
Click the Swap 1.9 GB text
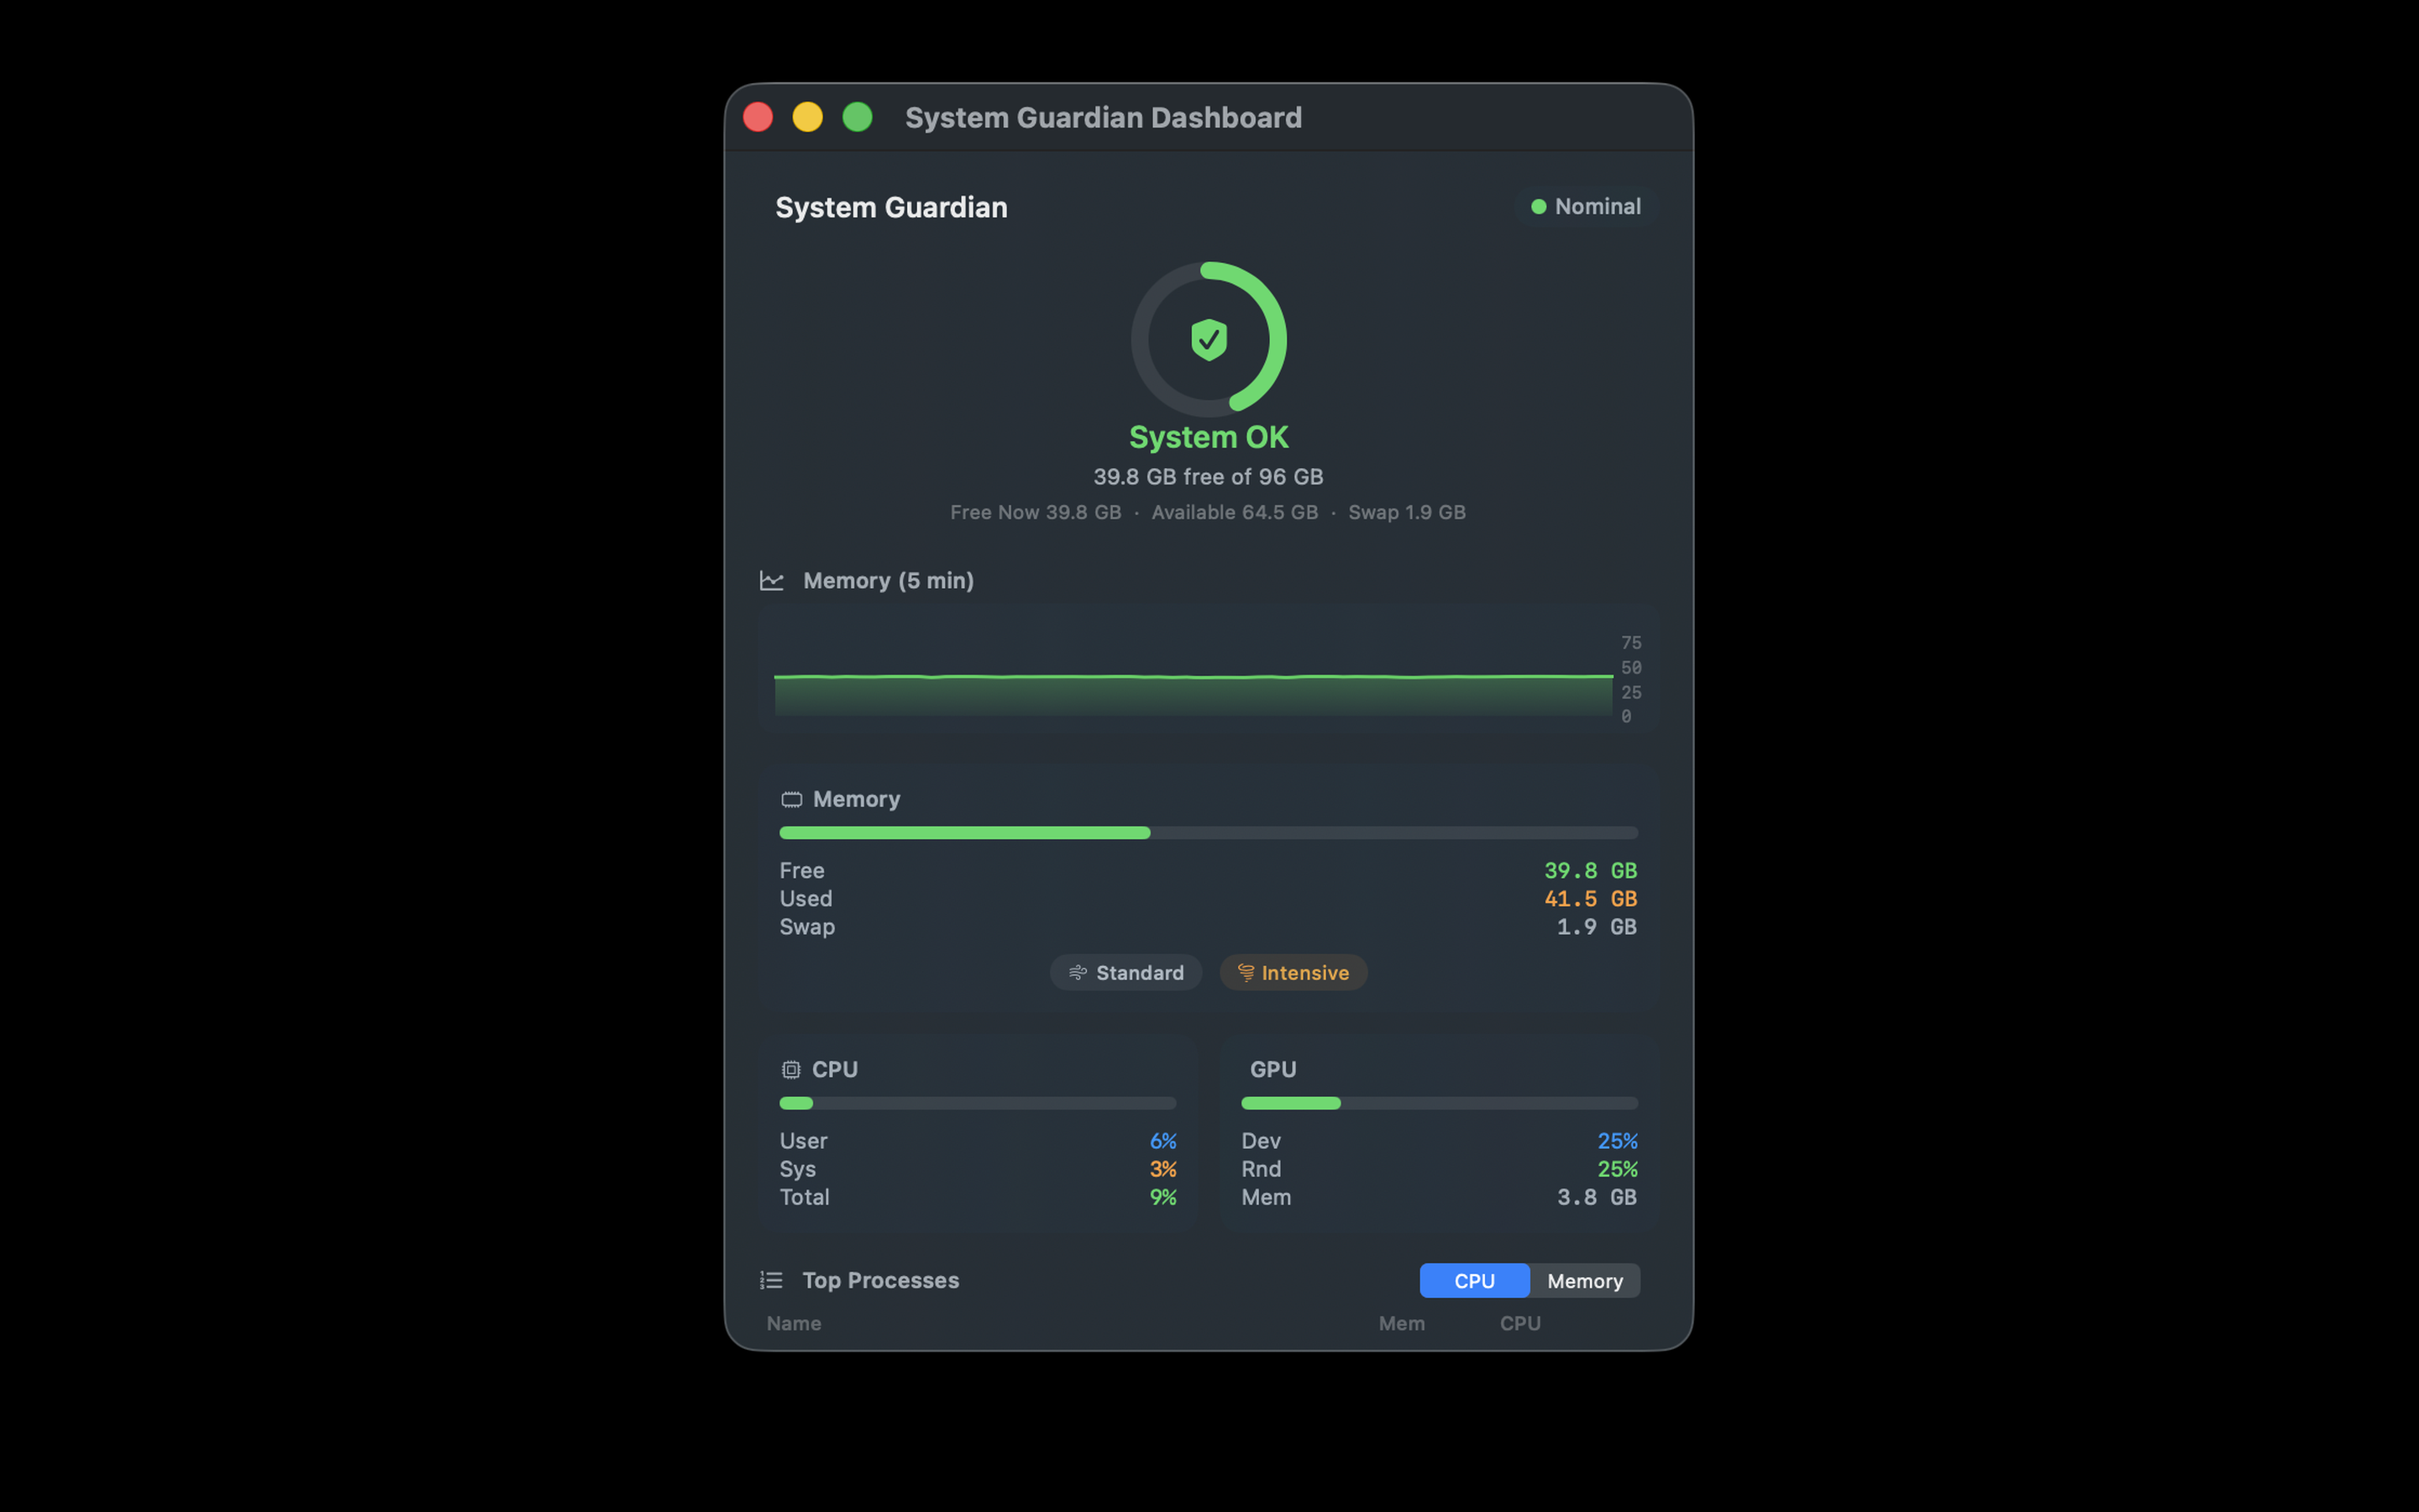1406,511
